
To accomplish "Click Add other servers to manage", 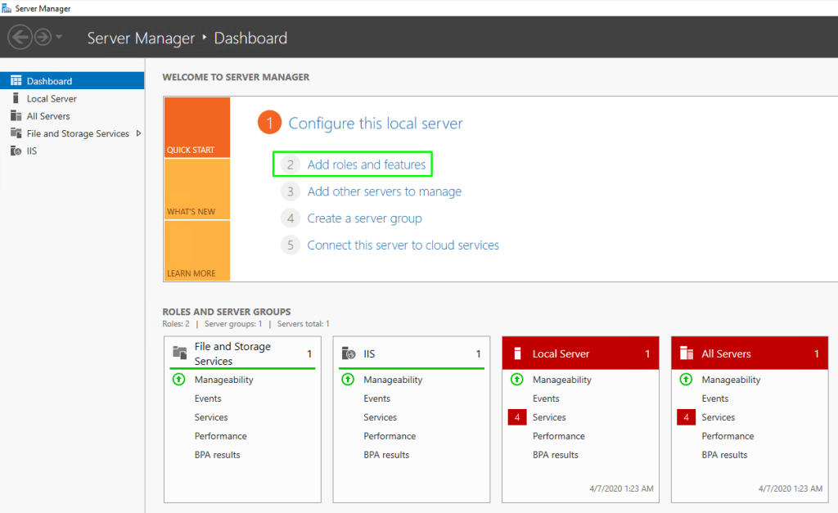I will (x=384, y=191).
